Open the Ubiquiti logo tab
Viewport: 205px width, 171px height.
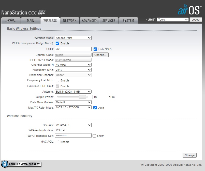point(11,21)
